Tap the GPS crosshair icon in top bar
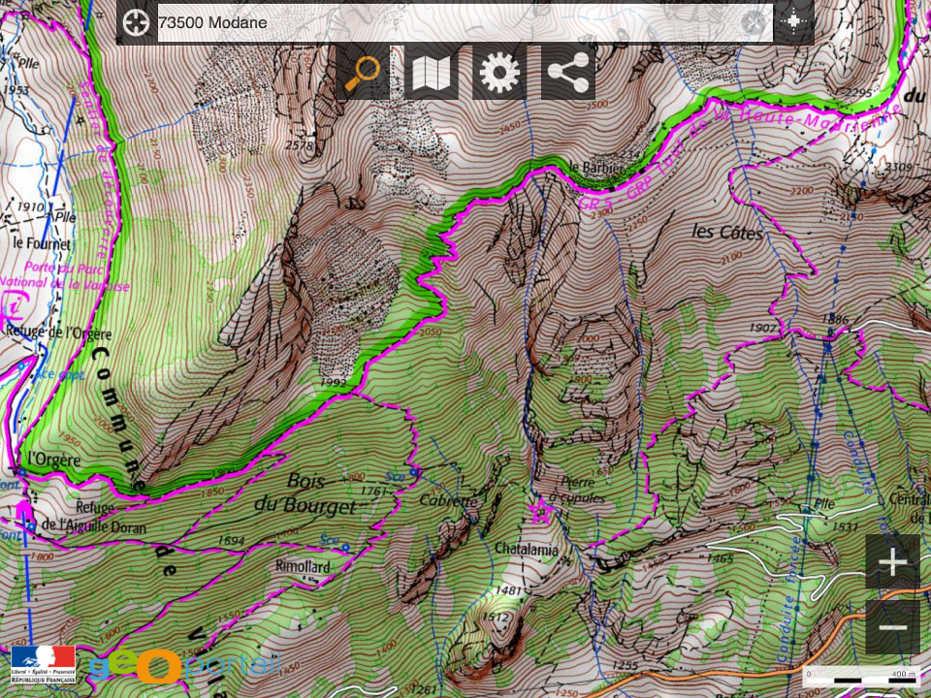The image size is (931, 698). pos(794,21)
